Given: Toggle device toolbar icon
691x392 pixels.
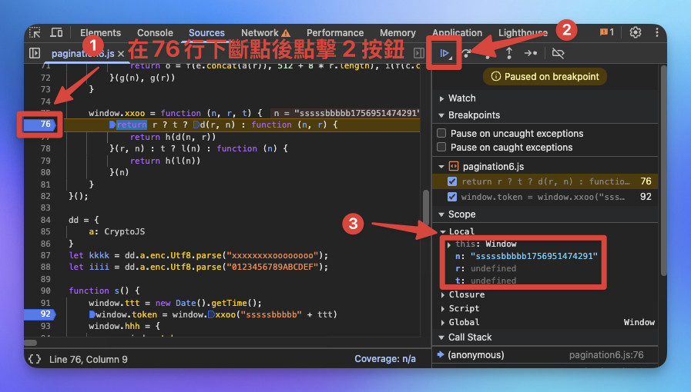Looking at the screenshot, I should (56, 32).
